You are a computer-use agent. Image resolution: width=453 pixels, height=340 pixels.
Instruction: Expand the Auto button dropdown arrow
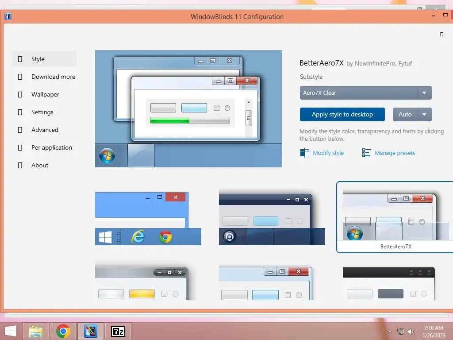tap(424, 115)
